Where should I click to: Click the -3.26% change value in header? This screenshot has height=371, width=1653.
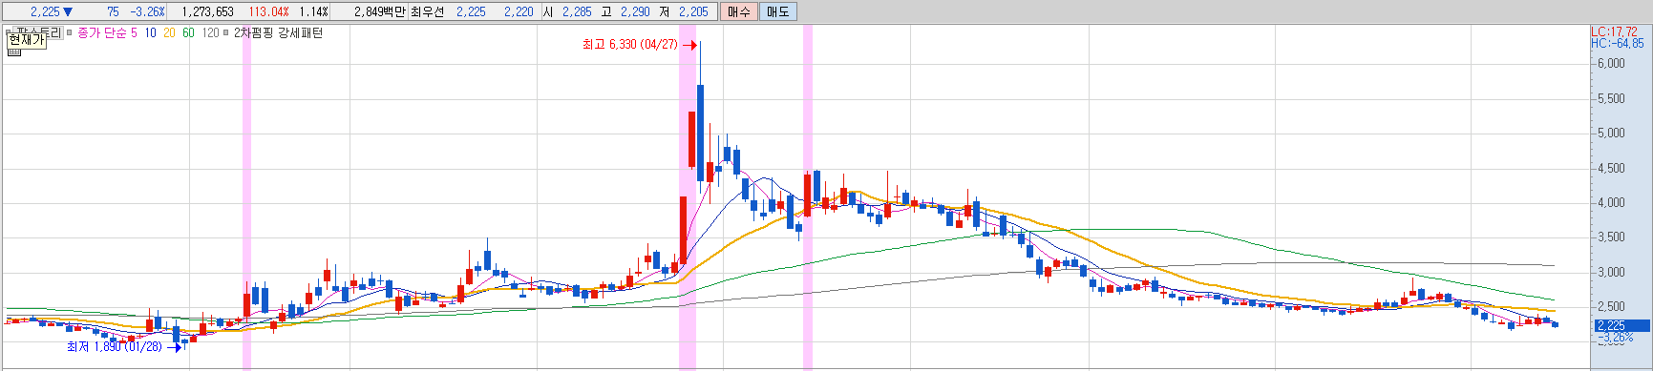pos(147,11)
